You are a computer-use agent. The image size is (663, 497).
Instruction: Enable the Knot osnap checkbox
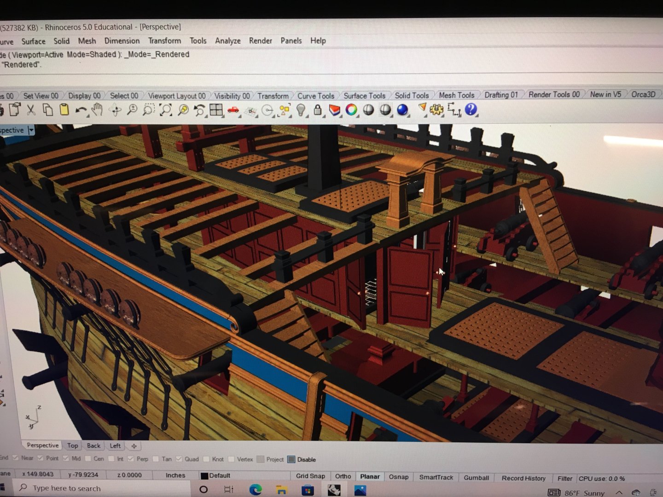(206, 459)
